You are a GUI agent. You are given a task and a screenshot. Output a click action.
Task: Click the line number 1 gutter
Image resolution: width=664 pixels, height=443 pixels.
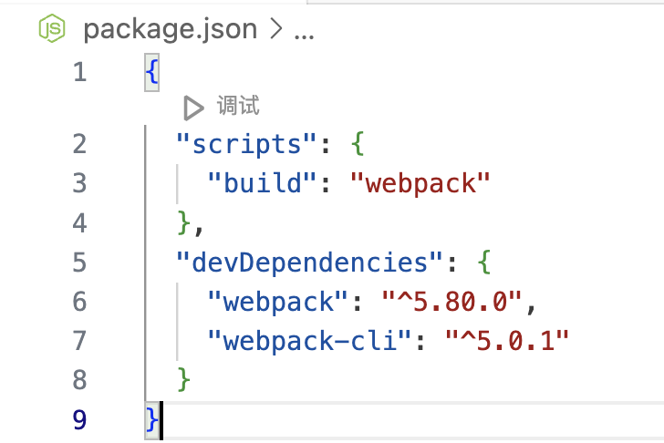point(79,72)
